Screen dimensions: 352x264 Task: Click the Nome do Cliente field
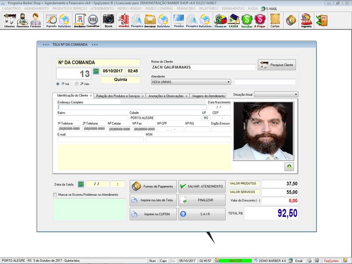(x=203, y=67)
